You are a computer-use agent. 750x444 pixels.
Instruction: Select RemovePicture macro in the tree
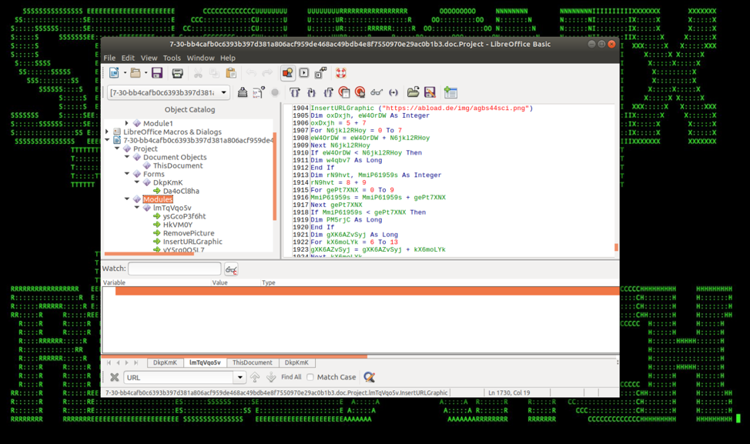[x=189, y=233]
